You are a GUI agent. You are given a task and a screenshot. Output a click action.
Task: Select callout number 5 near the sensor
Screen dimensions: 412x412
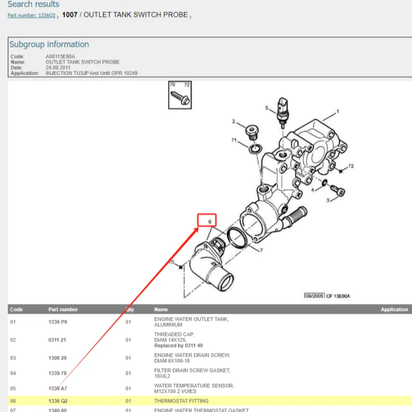[267, 108]
